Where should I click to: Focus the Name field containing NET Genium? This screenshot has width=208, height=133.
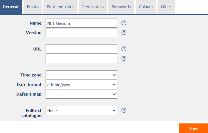(x=81, y=23)
